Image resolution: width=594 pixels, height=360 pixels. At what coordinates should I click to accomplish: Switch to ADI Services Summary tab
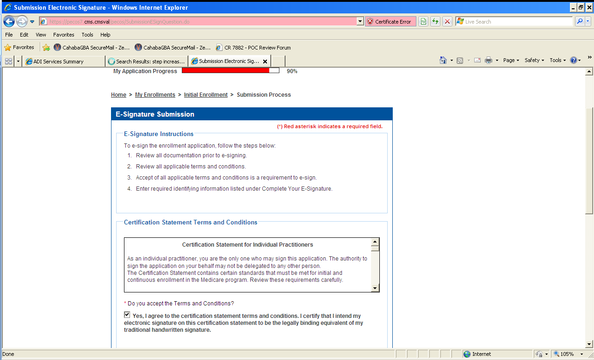[64, 61]
